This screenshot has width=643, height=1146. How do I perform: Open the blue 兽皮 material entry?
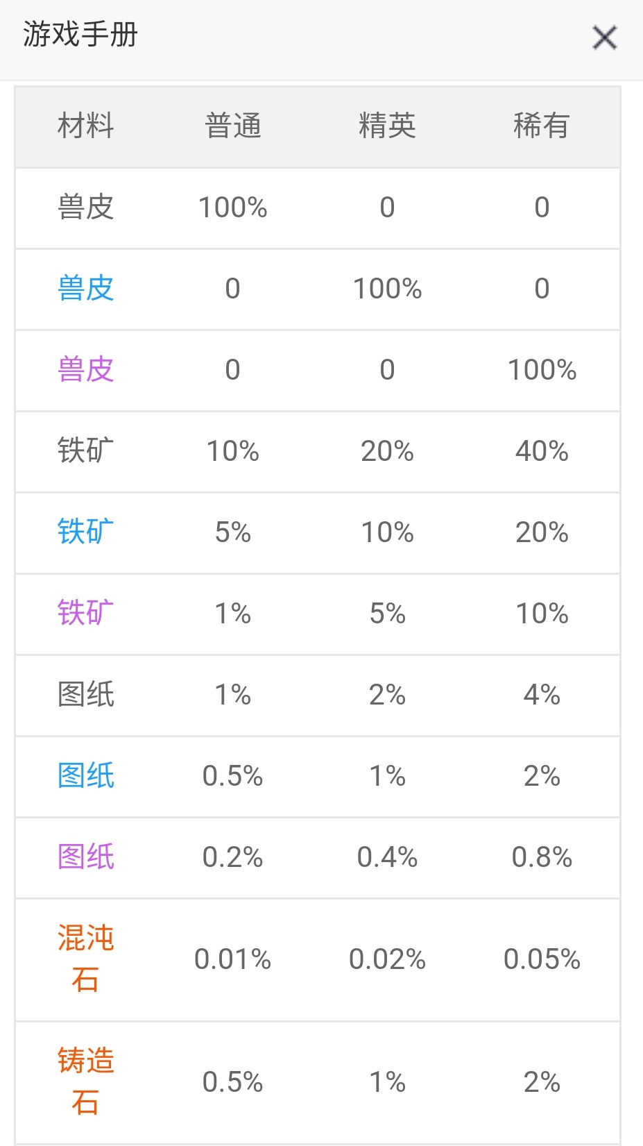tap(85, 289)
